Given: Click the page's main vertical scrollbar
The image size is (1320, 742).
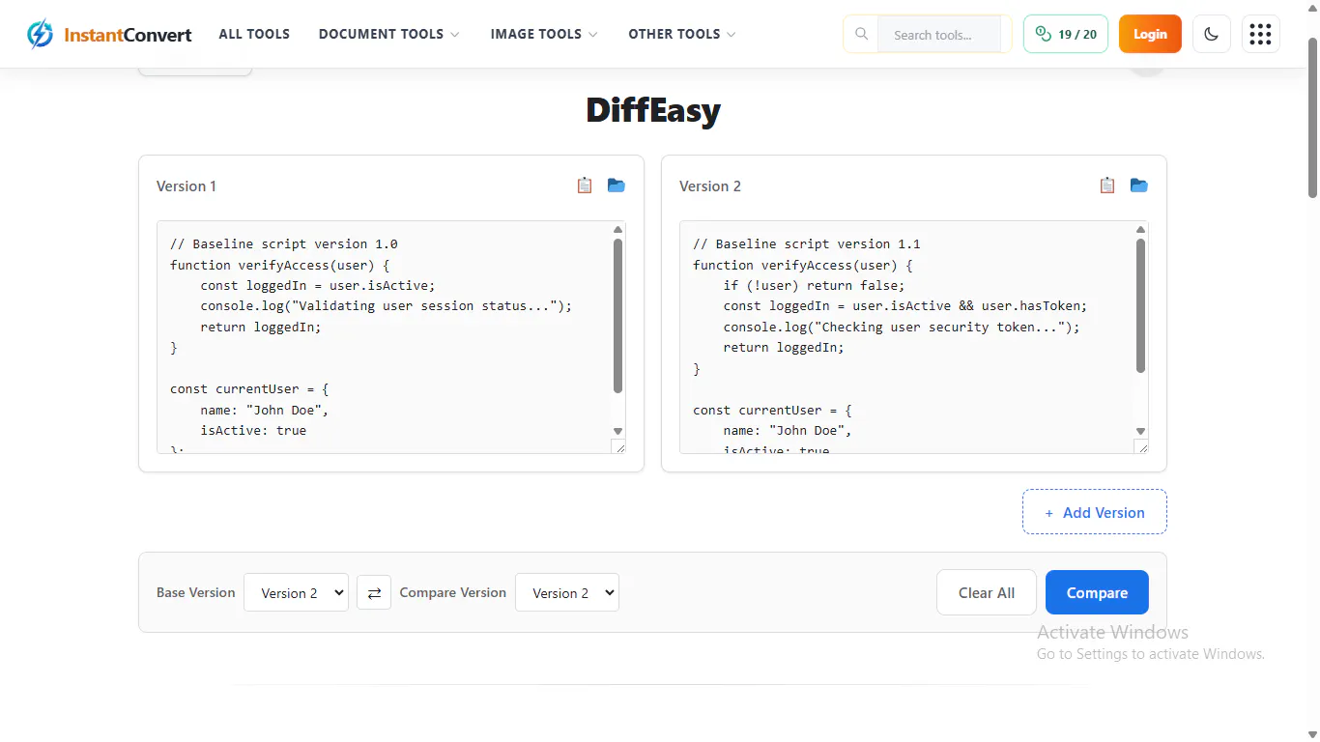Looking at the screenshot, I should pos(1312,118).
